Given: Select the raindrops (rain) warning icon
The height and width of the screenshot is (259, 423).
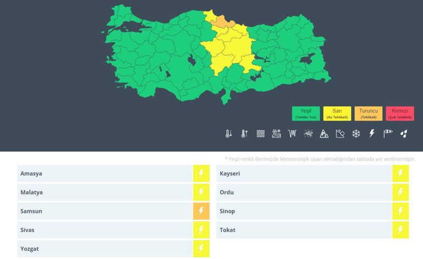Looking at the screenshot, I should point(404,134).
